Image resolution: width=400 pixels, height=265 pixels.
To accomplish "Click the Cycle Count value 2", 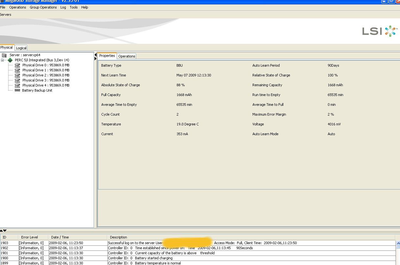I will point(177,114).
